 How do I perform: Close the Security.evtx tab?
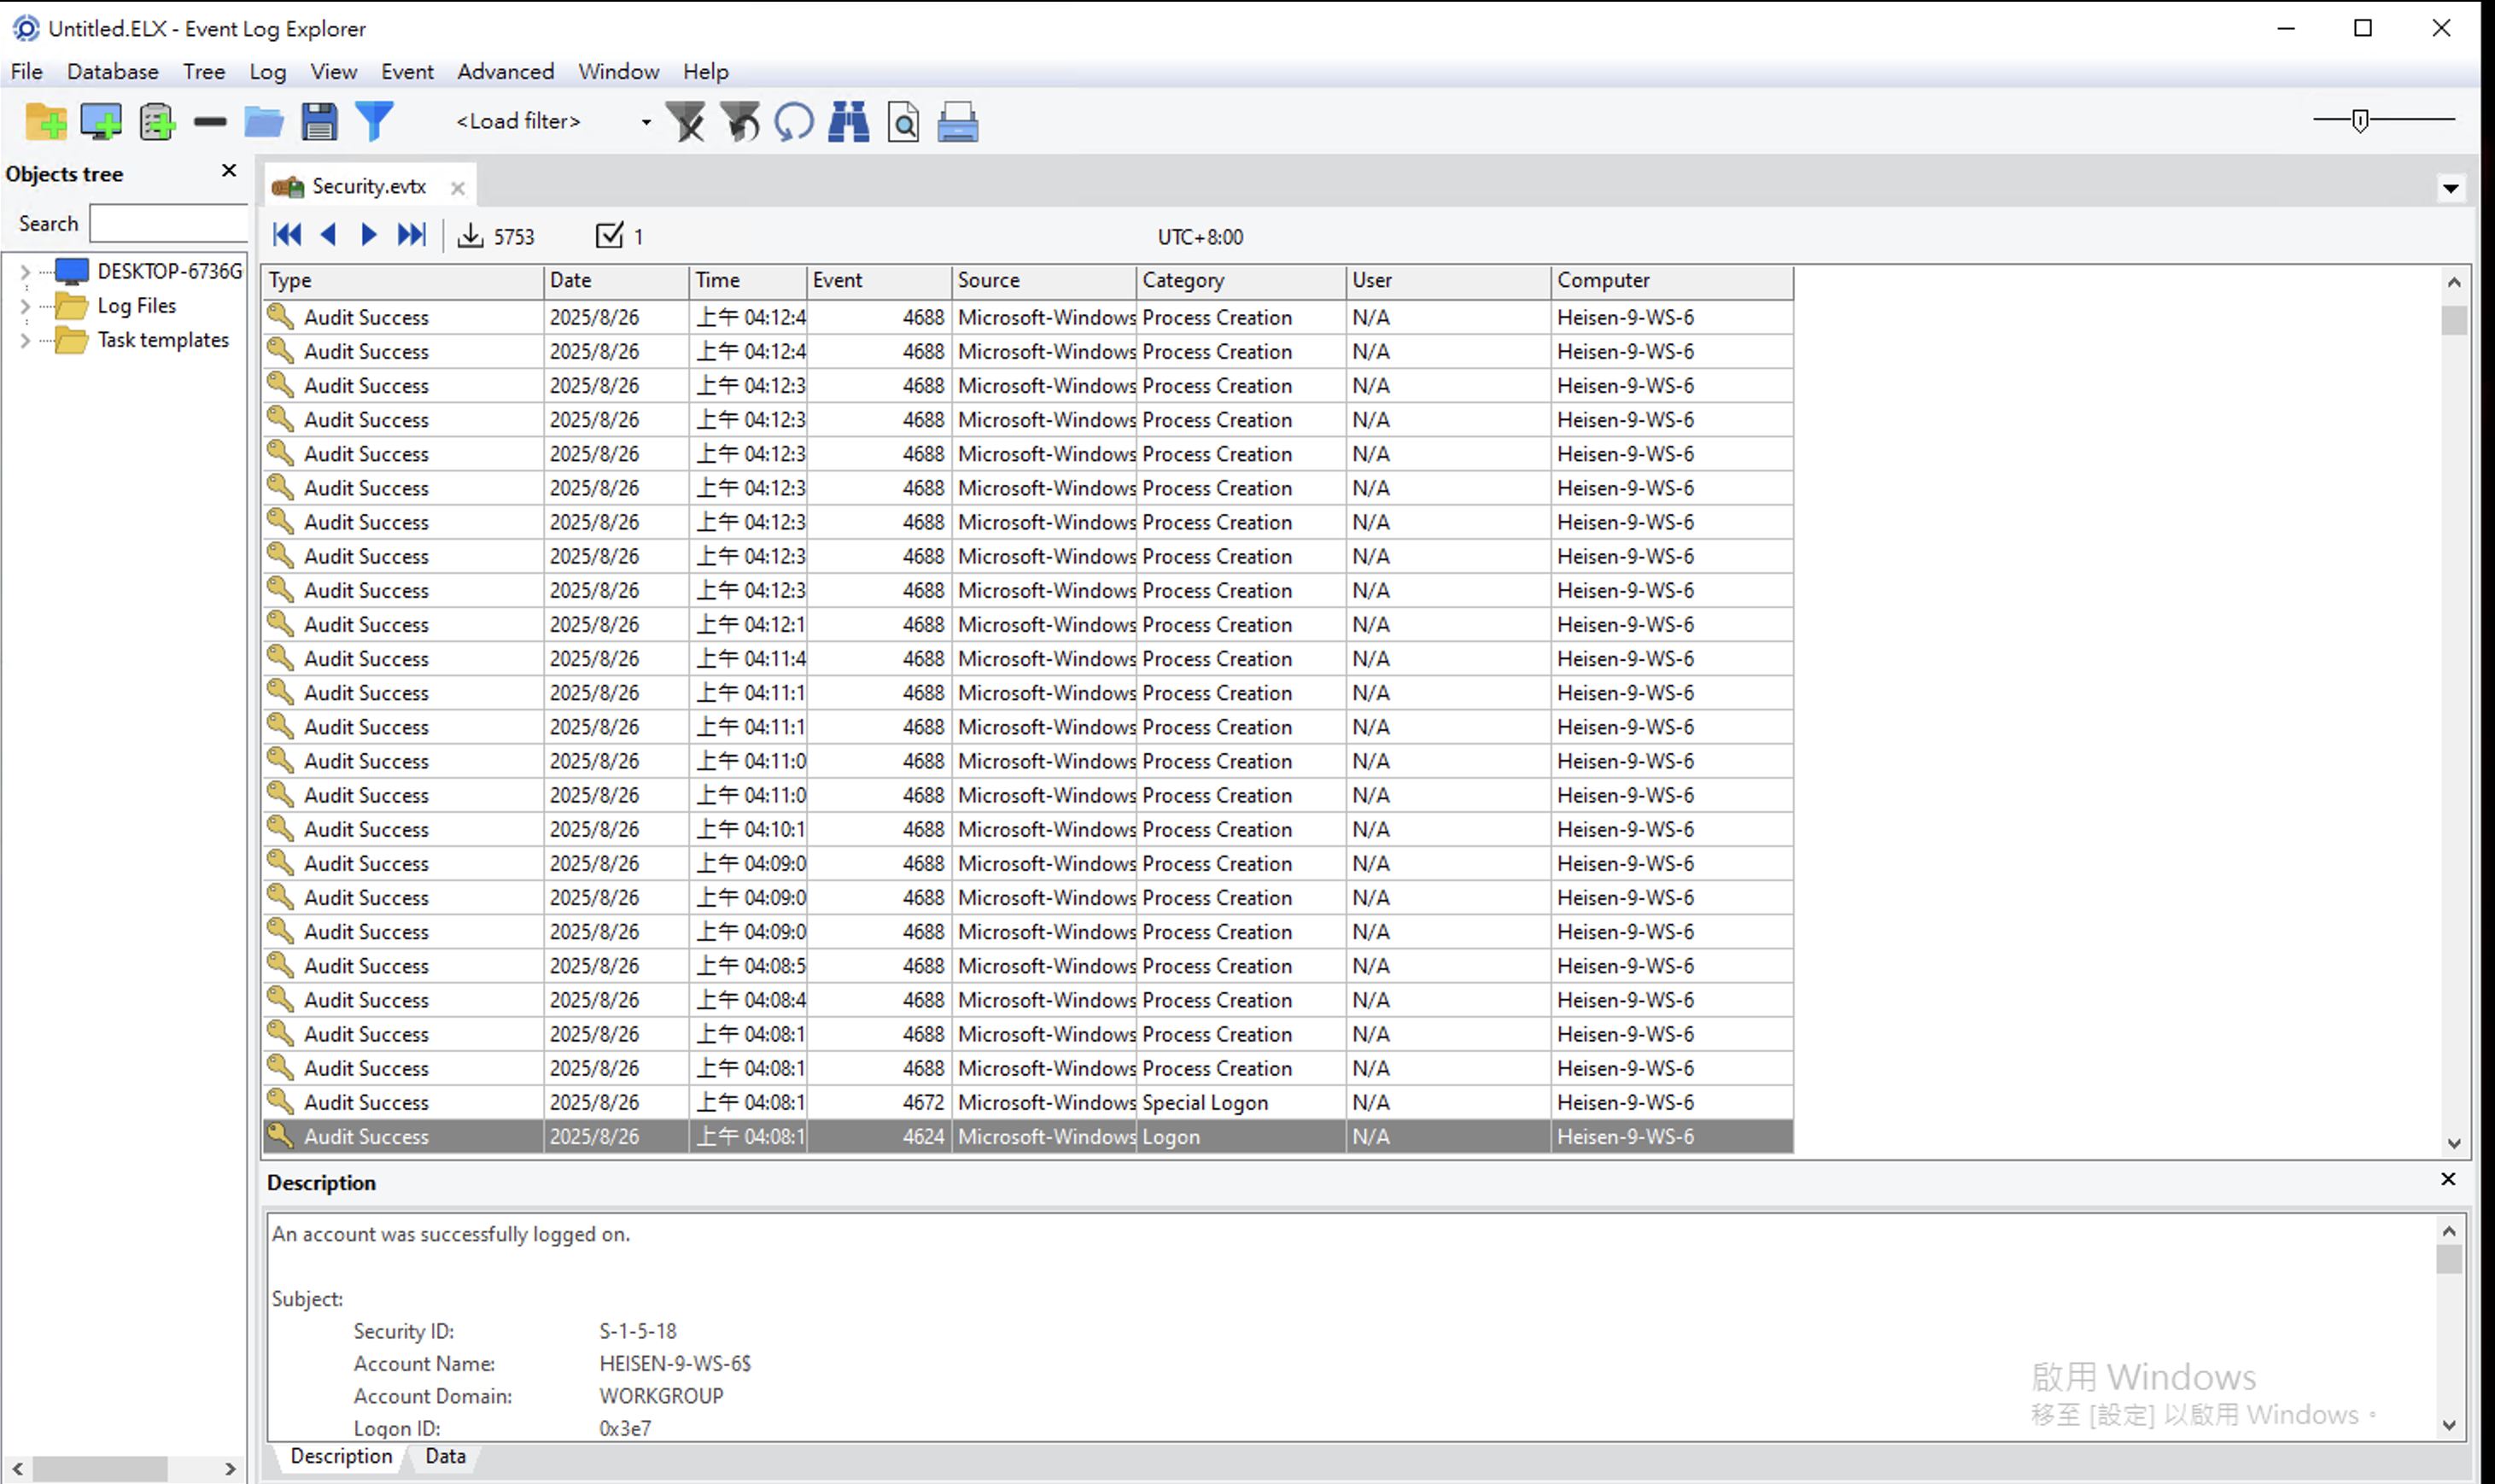[458, 188]
